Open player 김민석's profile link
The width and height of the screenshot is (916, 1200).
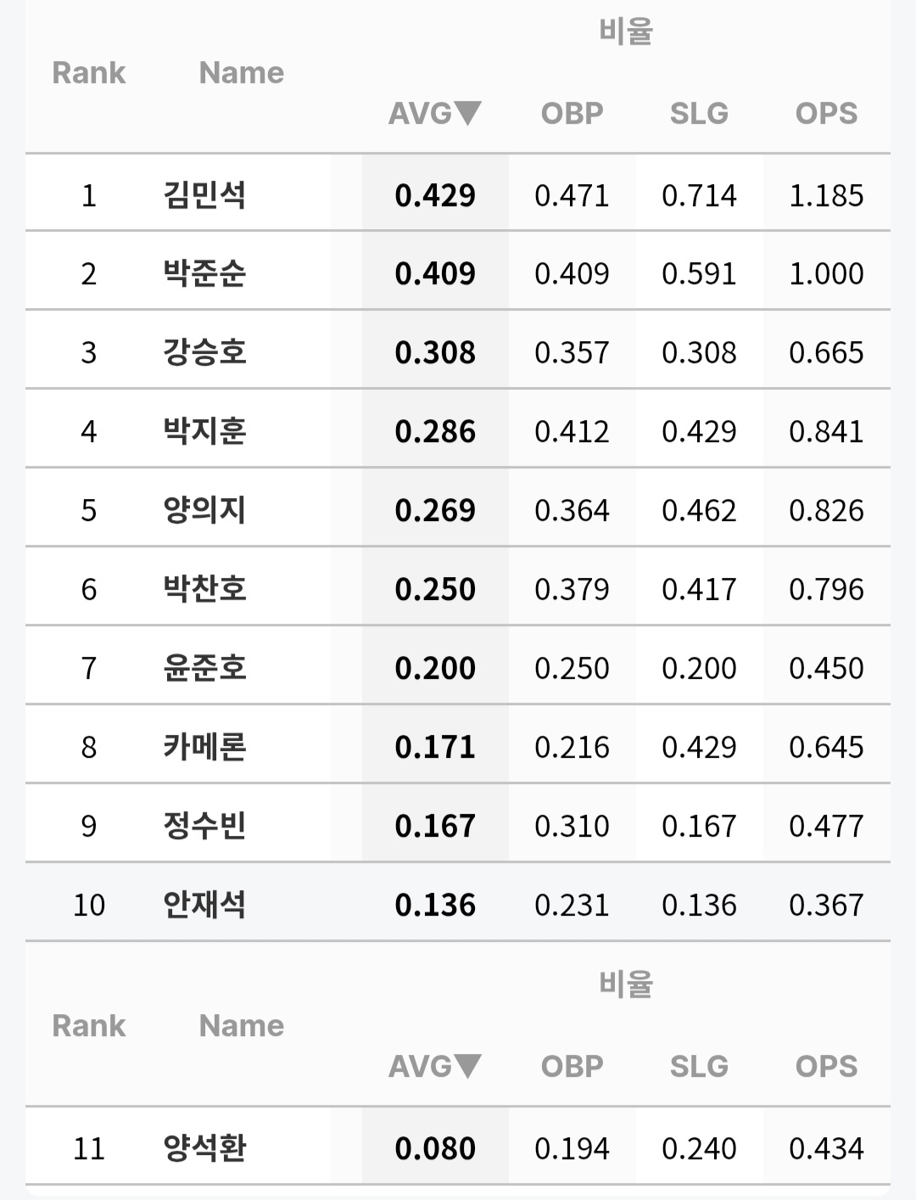coord(204,195)
